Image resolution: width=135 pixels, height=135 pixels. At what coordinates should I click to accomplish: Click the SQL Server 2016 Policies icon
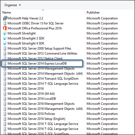(5, 114)
